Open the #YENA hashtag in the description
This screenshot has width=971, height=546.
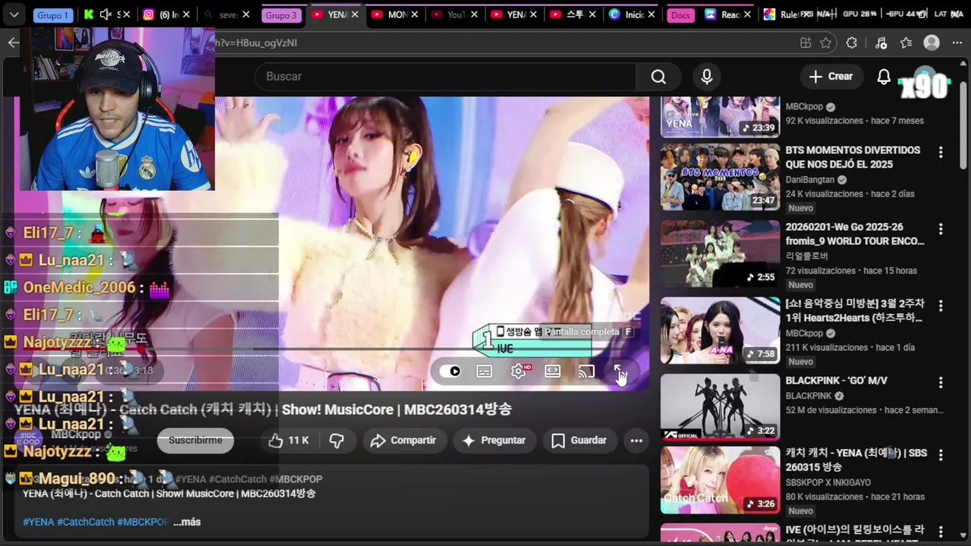coord(39,522)
